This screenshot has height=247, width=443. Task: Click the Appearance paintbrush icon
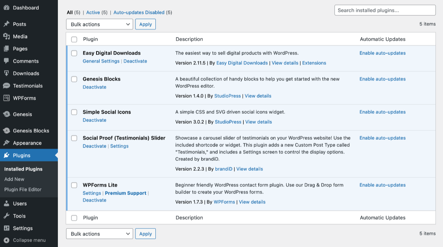click(6, 143)
